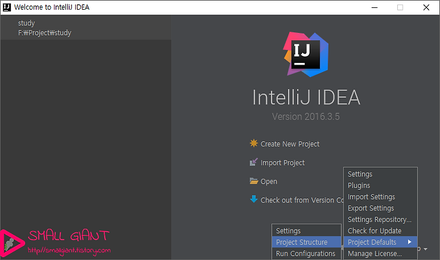Select Check for Update

381,231
